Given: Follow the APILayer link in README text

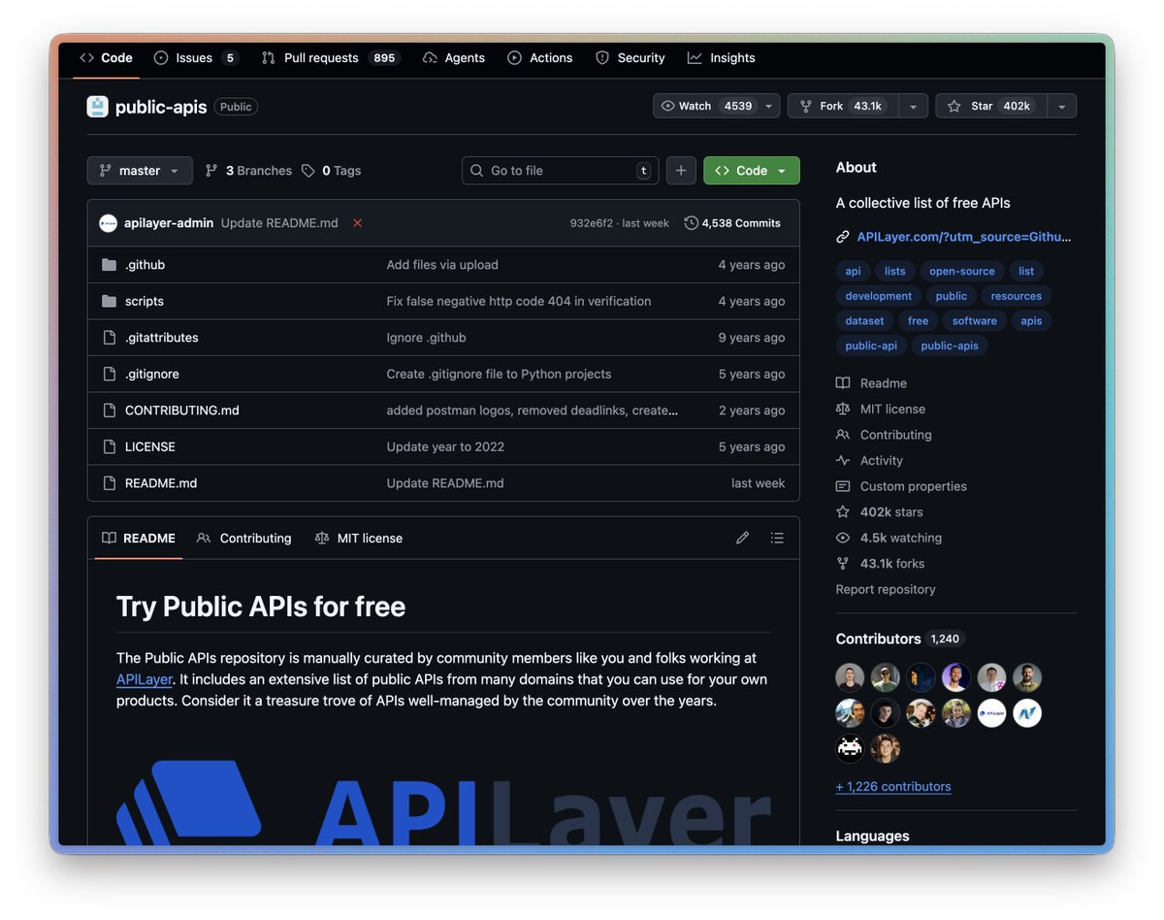Looking at the screenshot, I should [145, 679].
